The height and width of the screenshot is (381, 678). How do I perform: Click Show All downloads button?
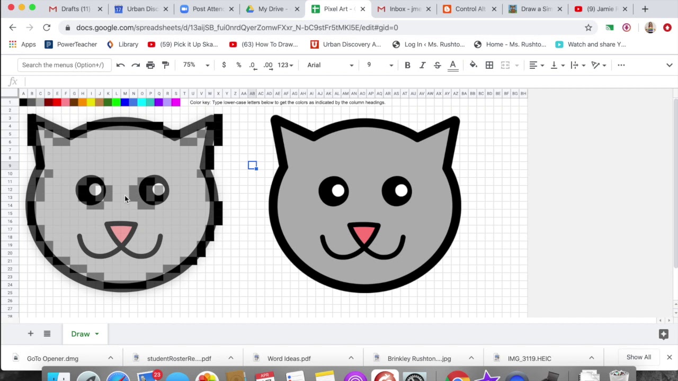coord(639,357)
